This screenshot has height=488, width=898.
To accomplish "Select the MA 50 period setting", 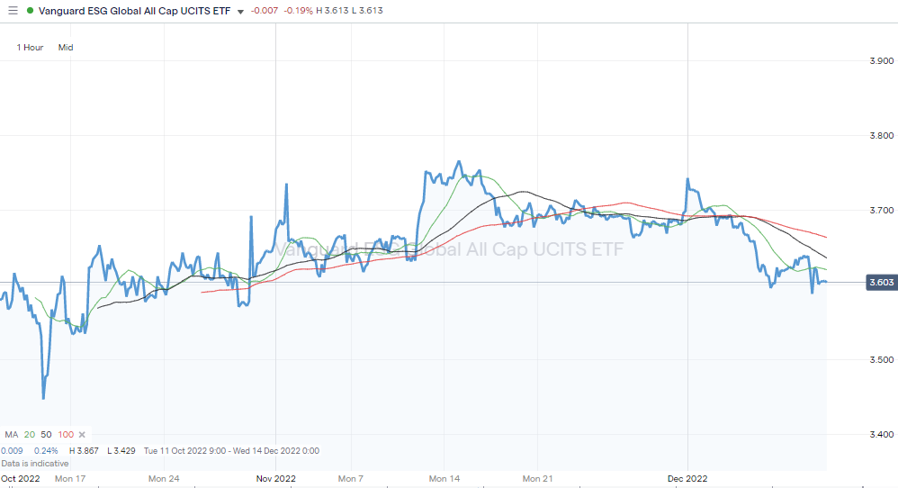I will 45,434.
